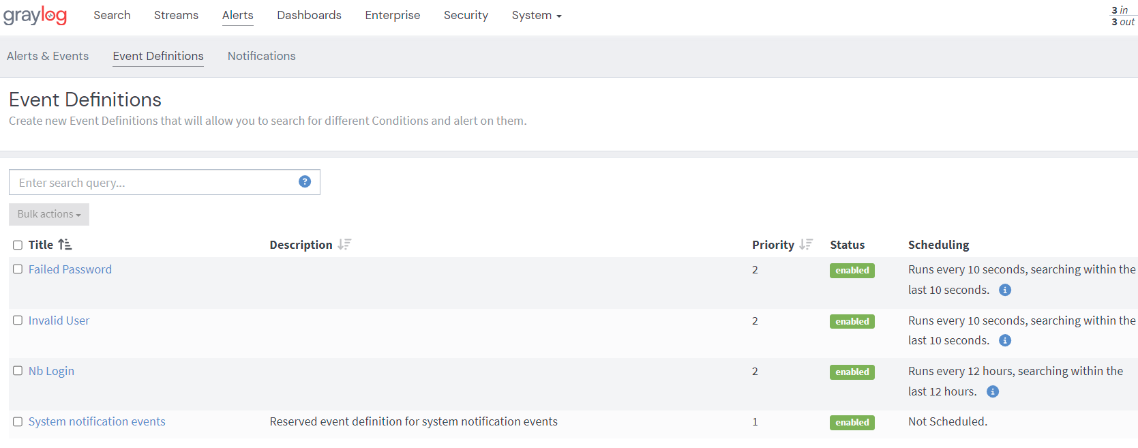Image resolution: width=1138 pixels, height=448 pixels.
Task: Sort by Title ascending icon
Action: pyautogui.click(x=65, y=245)
